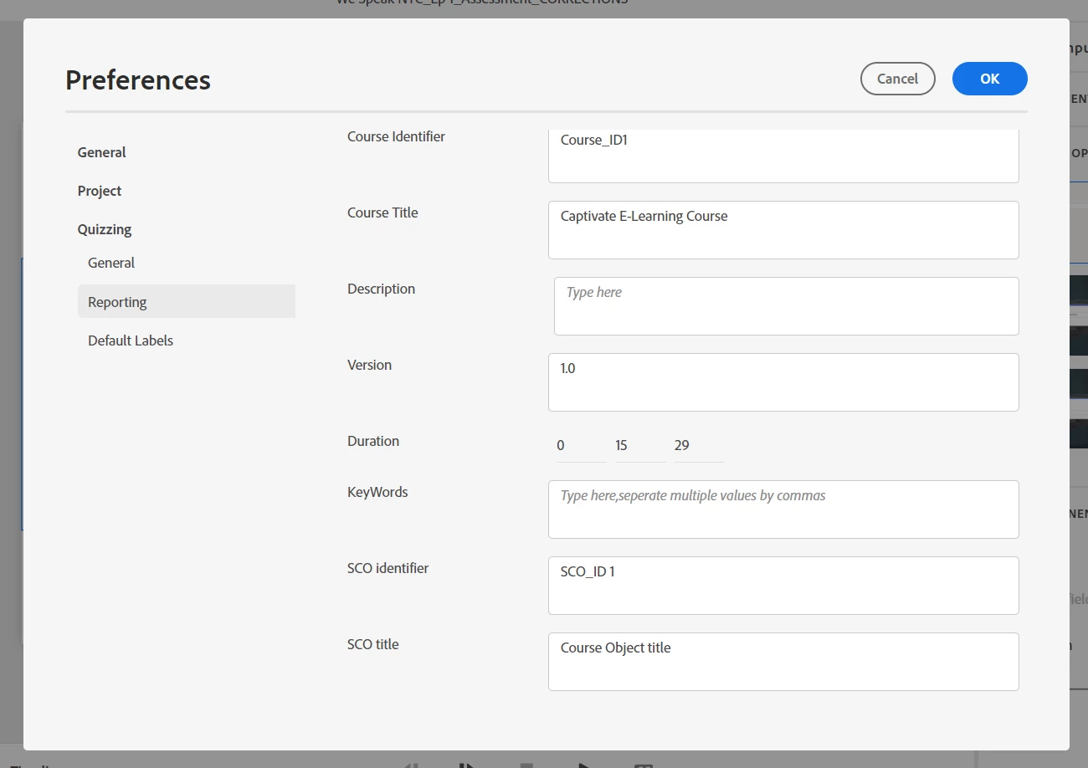Click the Duration label text
This screenshot has width=1088, height=768.
tap(373, 441)
